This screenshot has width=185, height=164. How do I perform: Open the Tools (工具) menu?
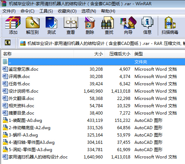coord(46,11)
